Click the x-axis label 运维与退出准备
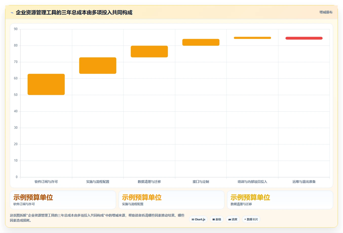Image resolution: width=343 pixels, height=233 pixels. (304, 182)
